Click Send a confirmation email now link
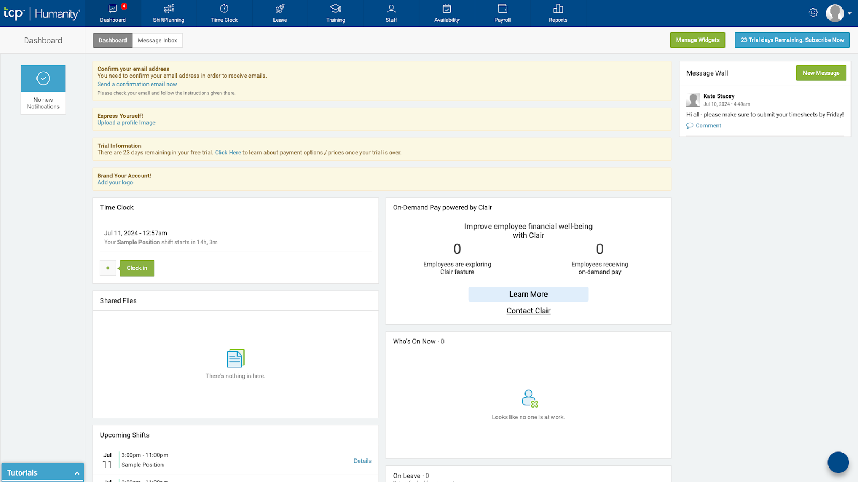The image size is (858, 482). [137, 84]
